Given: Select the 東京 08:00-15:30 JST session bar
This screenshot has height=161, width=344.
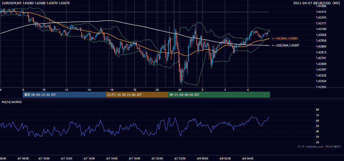Looking at the screenshot, I should click(64, 95).
